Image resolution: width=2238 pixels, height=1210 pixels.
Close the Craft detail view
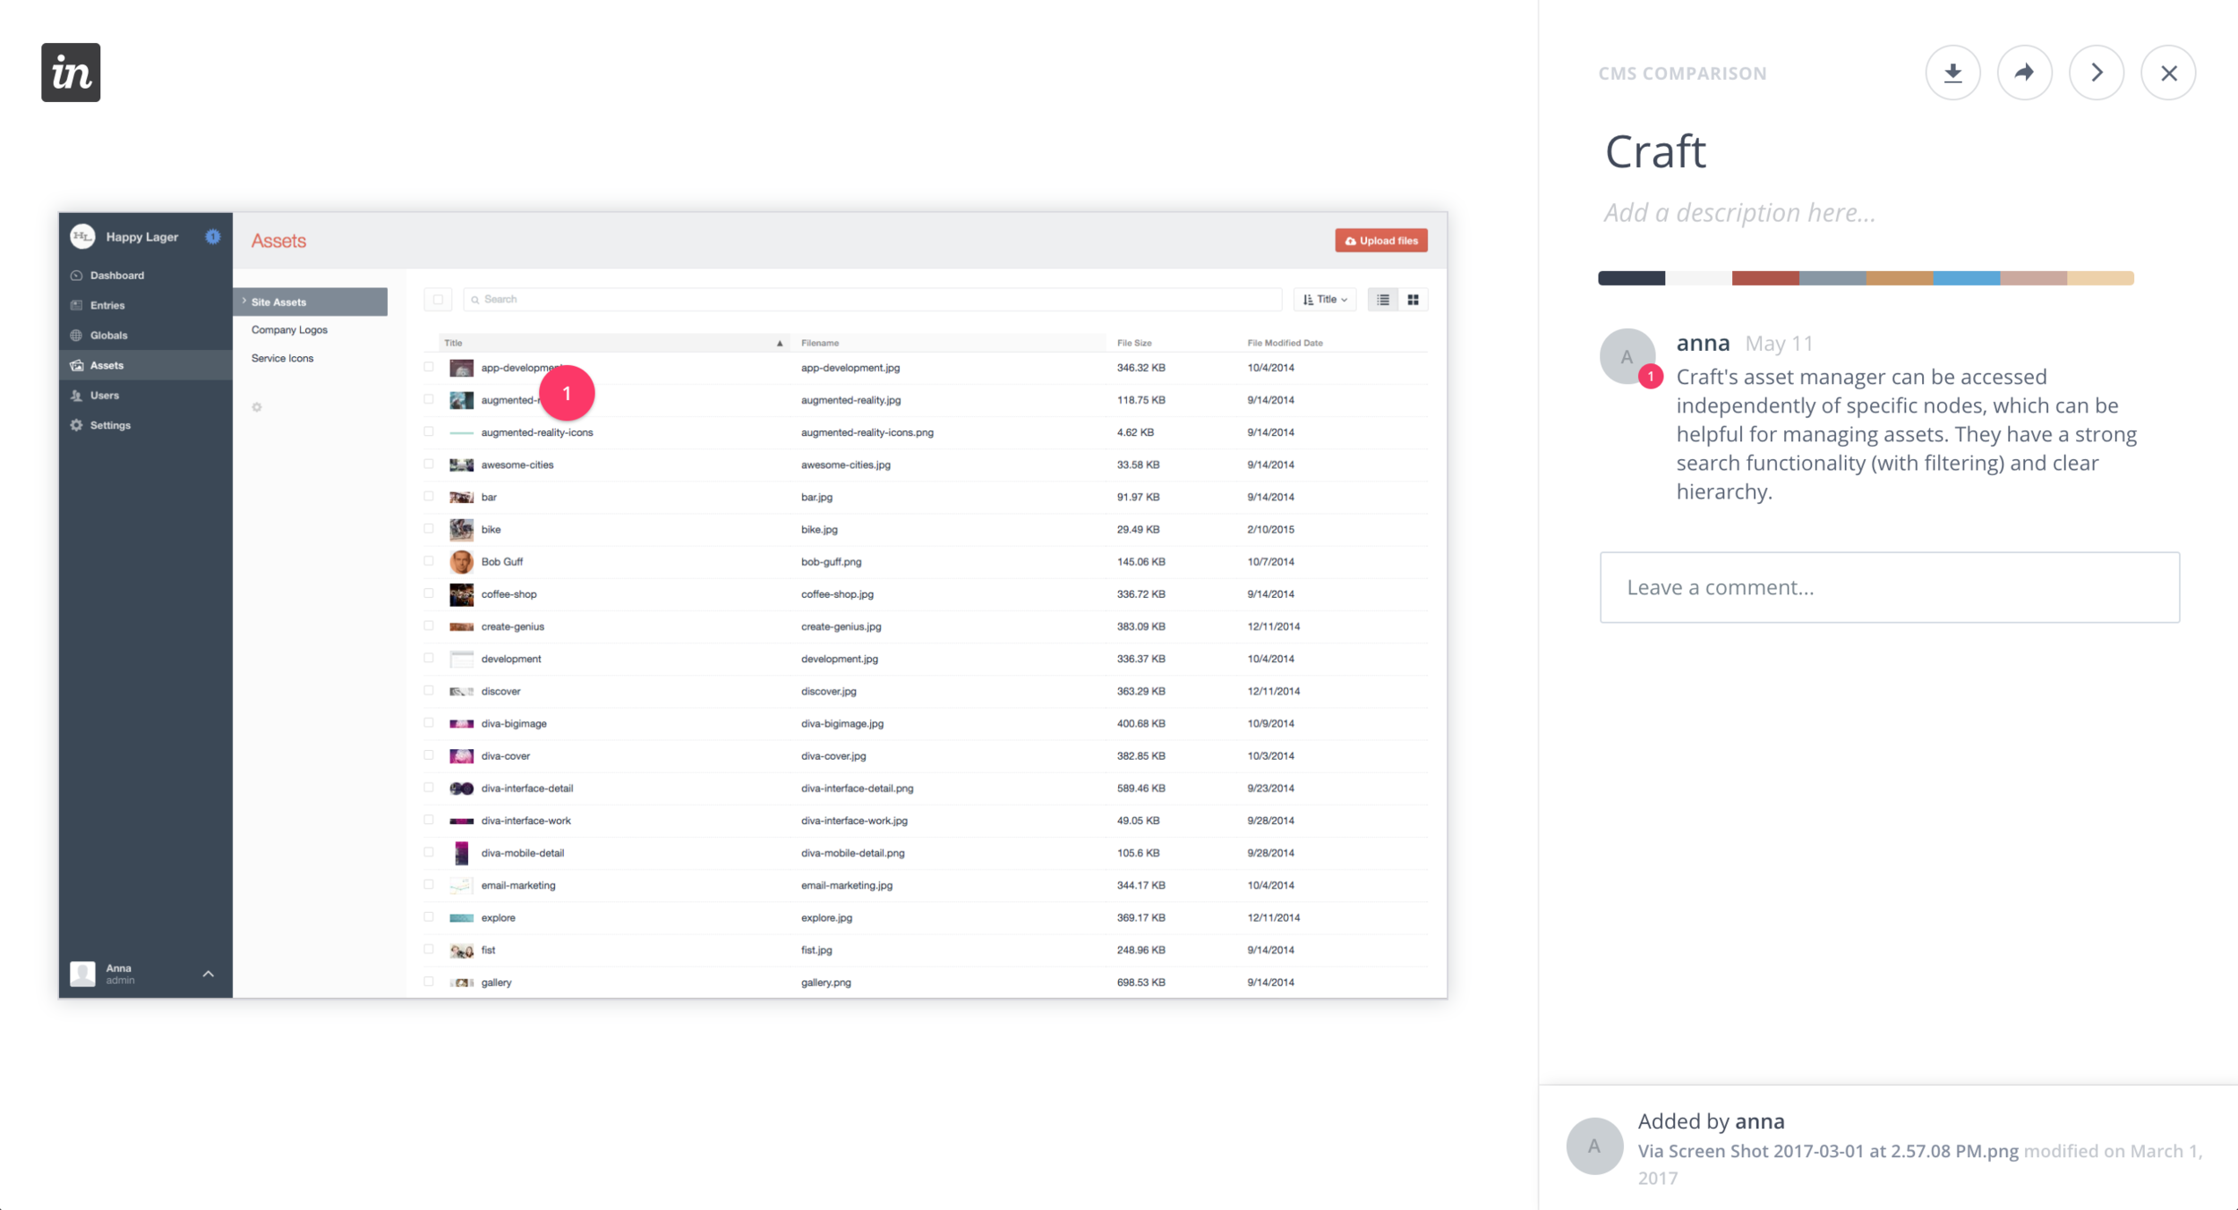coord(2168,72)
